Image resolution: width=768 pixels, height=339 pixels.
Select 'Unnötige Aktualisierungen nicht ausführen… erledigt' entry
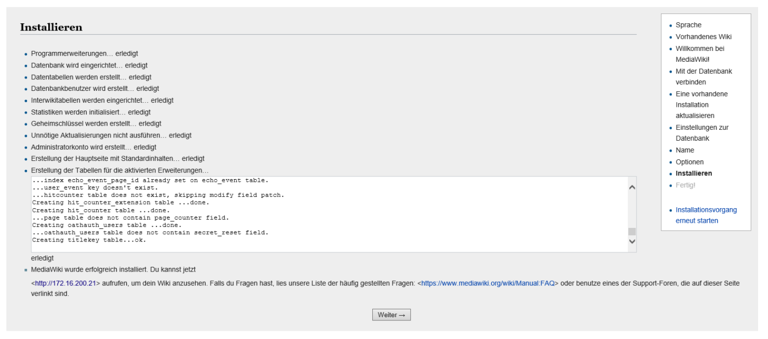pos(111,135)
